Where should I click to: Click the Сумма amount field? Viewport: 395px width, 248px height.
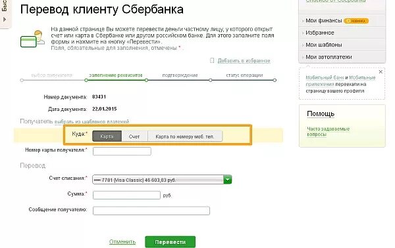(126, 195)
